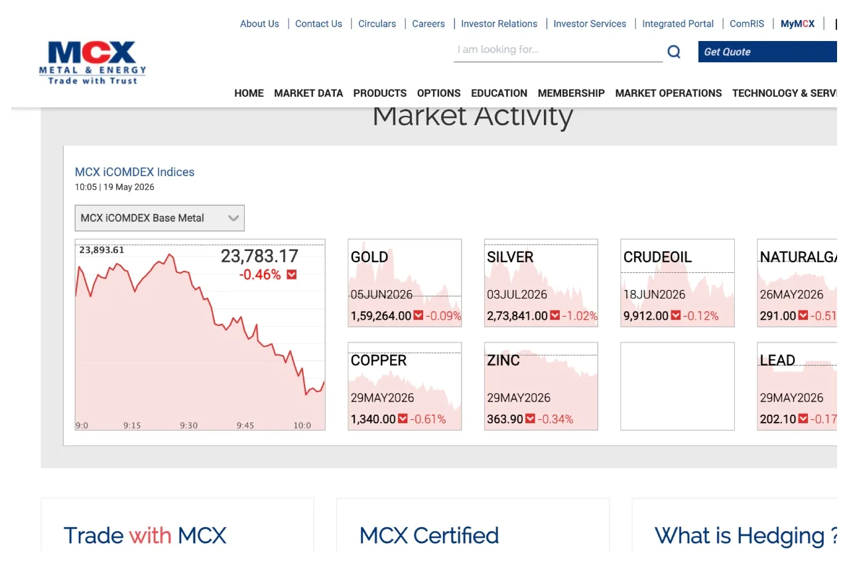
Task: Open the OPTIONS menu
Action: [438, 93]
